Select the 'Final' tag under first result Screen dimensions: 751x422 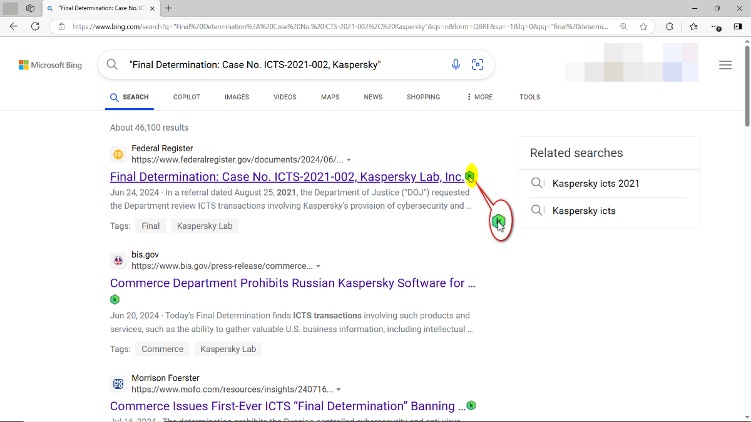point(150,226)
